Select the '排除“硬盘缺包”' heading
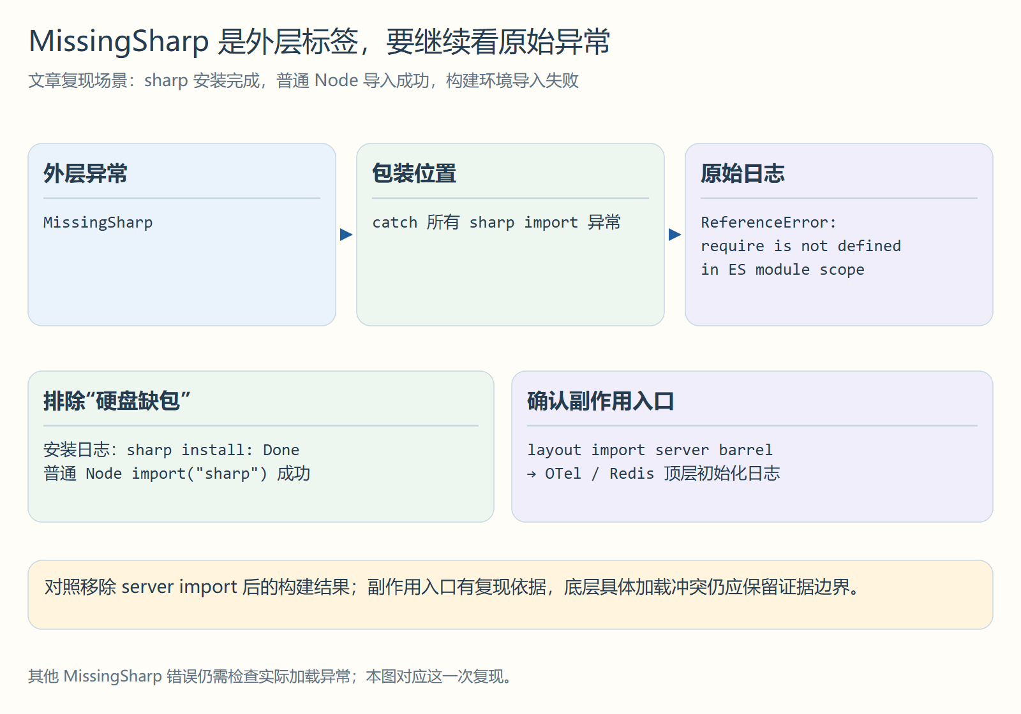The image size is (1021, 714). coord(117,401)
